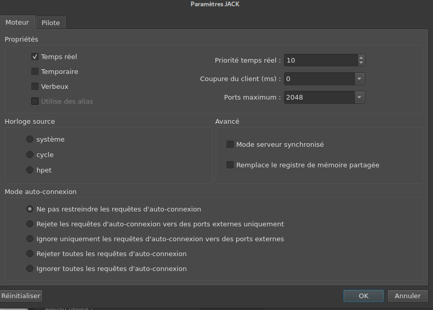Pick the hpet clock source
Screen dimensions: 433x310
(x=30, y=170)
